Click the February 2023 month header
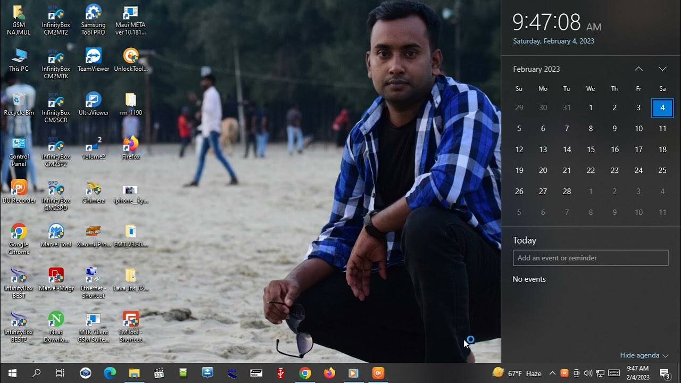Image resolution: width=681 pixels, height=383 pixels. click(536, 69)
